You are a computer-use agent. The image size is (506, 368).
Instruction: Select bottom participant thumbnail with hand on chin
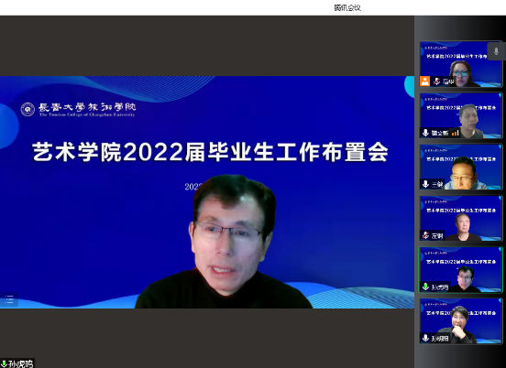460,321
